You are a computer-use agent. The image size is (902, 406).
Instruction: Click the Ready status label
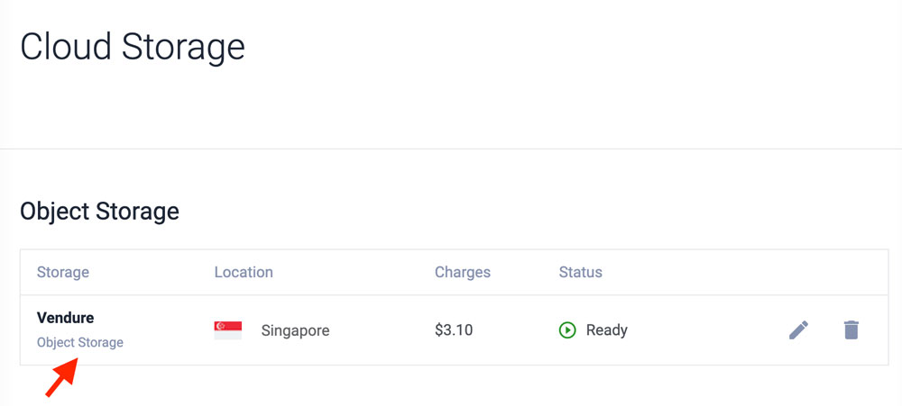pyautogui.click(x=606, y=330)
